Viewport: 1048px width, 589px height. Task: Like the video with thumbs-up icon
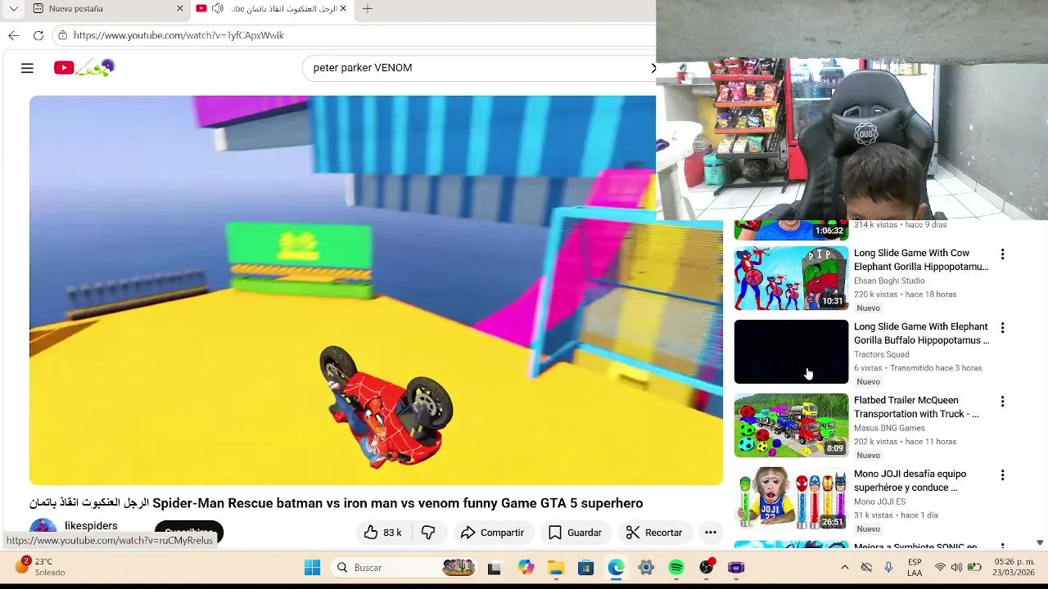[383, 533]
